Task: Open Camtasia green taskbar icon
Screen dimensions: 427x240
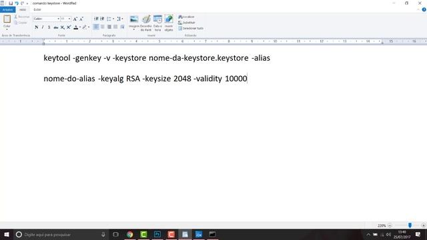Action: click(x=143, y=234)
